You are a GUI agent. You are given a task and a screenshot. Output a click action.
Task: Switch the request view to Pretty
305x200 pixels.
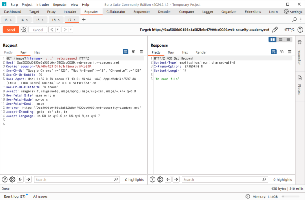pos(8,52)
